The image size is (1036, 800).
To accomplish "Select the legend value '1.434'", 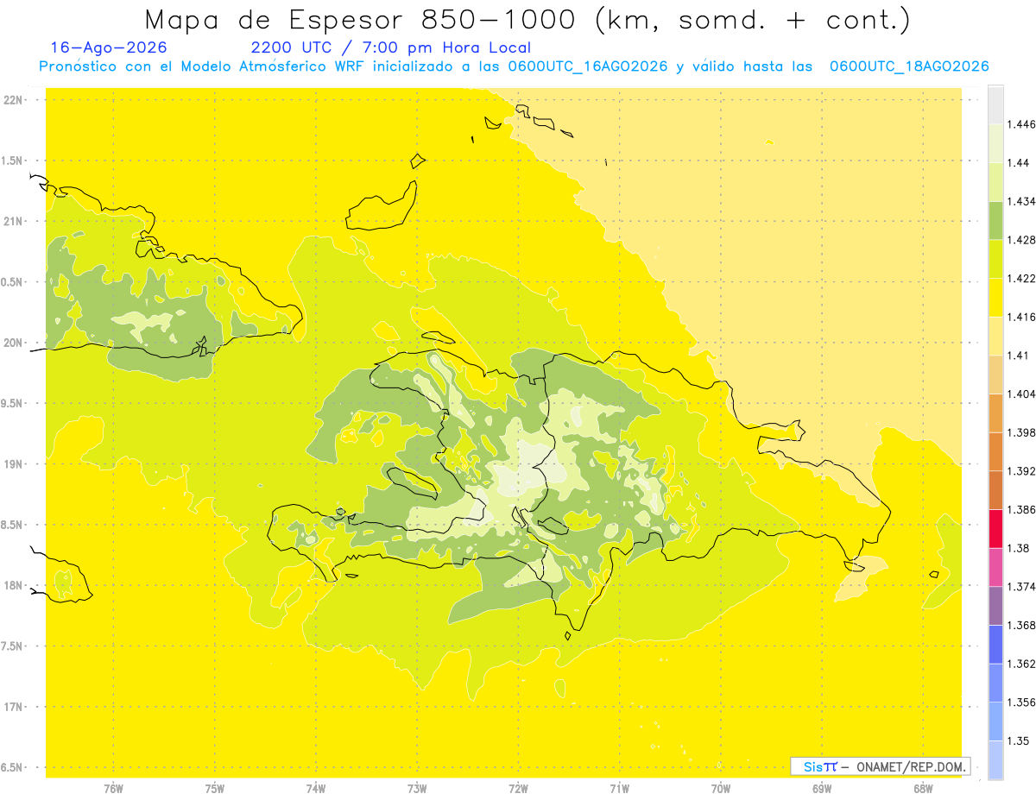I will click(1021, 201).
